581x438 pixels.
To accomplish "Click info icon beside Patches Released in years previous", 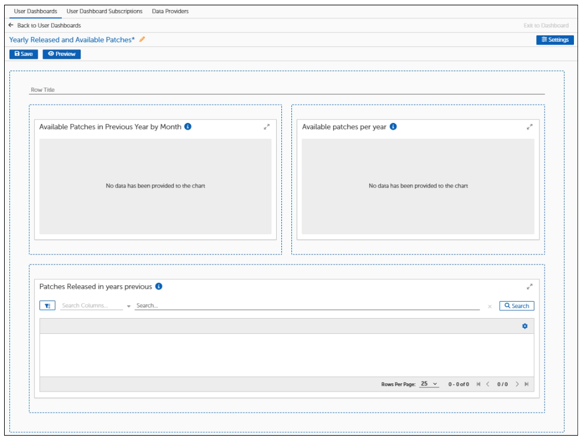I will point(159,286).
